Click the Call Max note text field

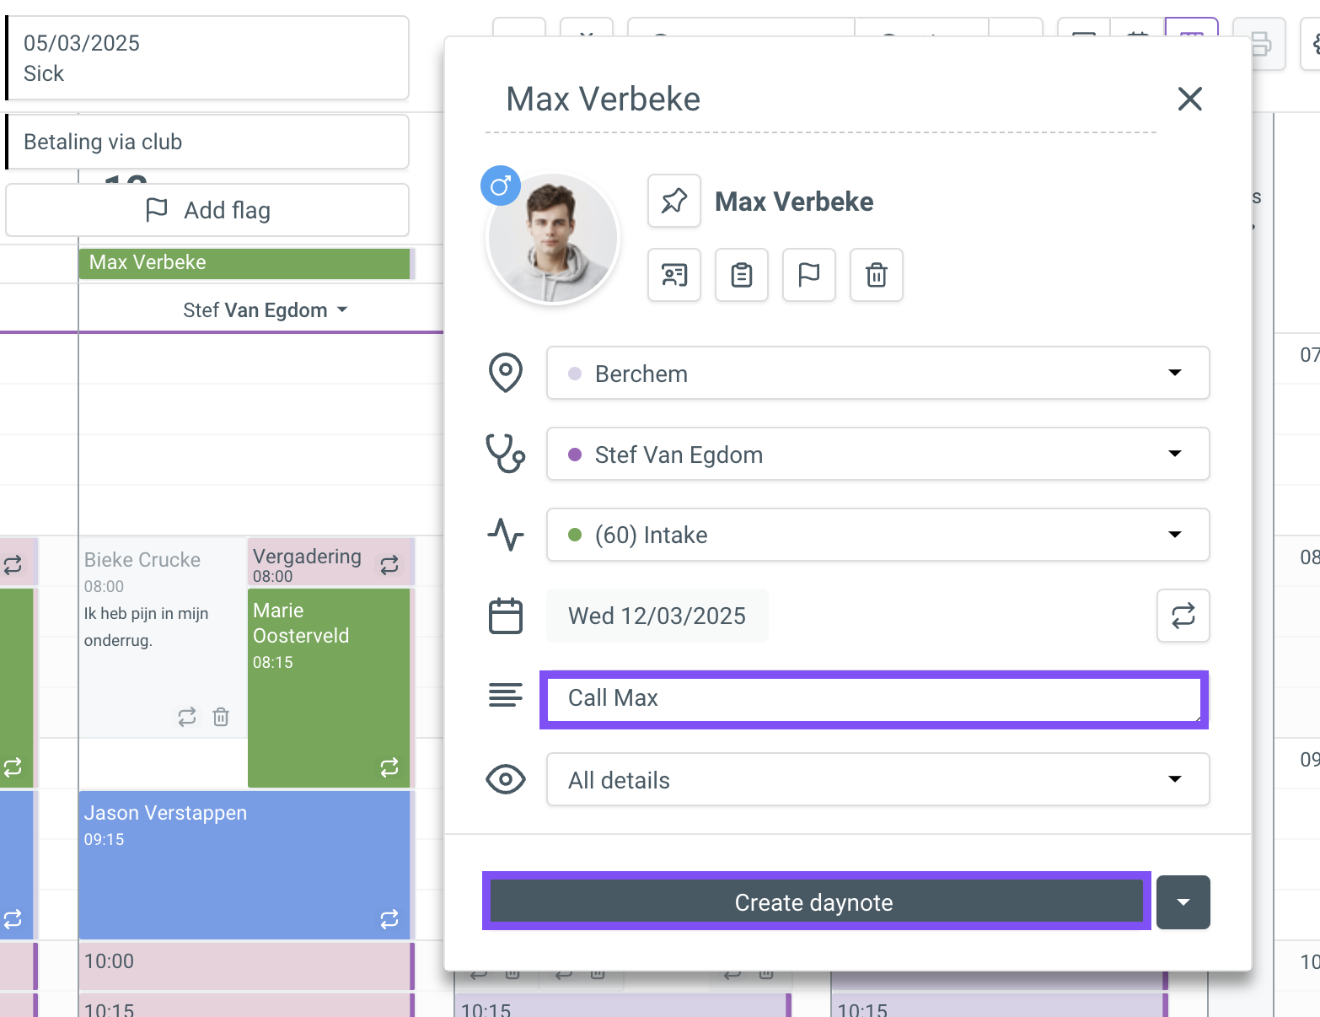coord(873,699)
